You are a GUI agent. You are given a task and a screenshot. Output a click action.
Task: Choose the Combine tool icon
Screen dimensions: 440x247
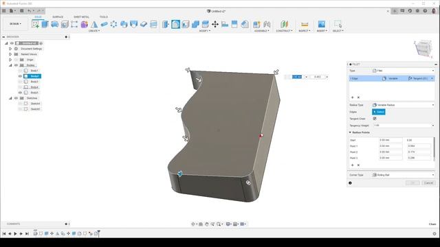point(195,25)
